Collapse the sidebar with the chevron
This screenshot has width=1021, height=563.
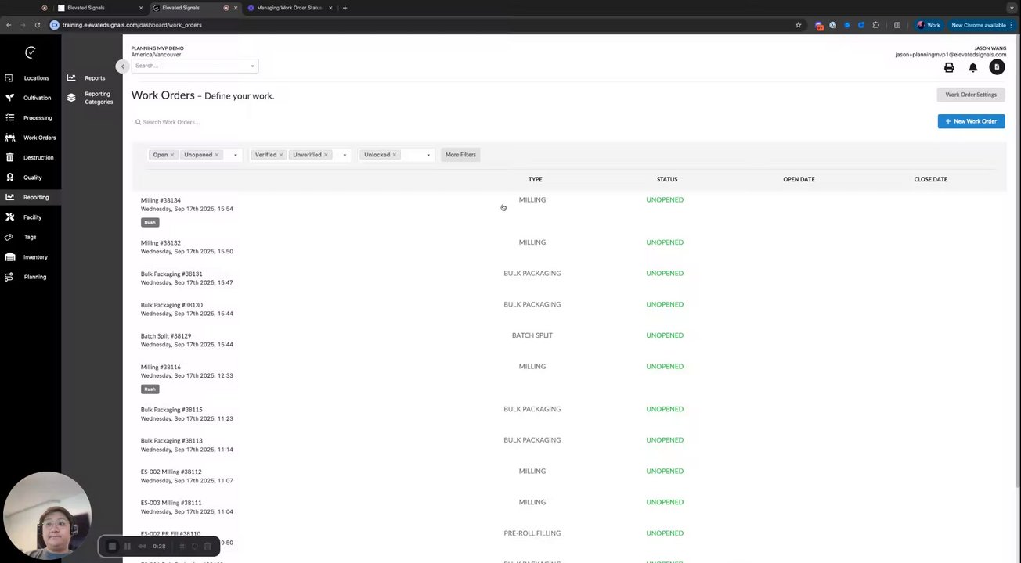pos(122,66)
